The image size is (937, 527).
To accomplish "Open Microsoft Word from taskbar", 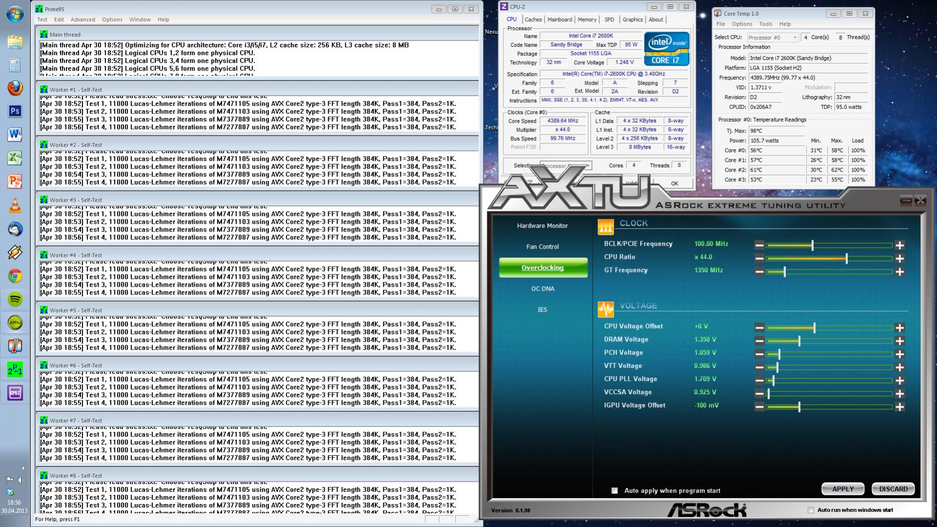I will [x=15, y=134].
